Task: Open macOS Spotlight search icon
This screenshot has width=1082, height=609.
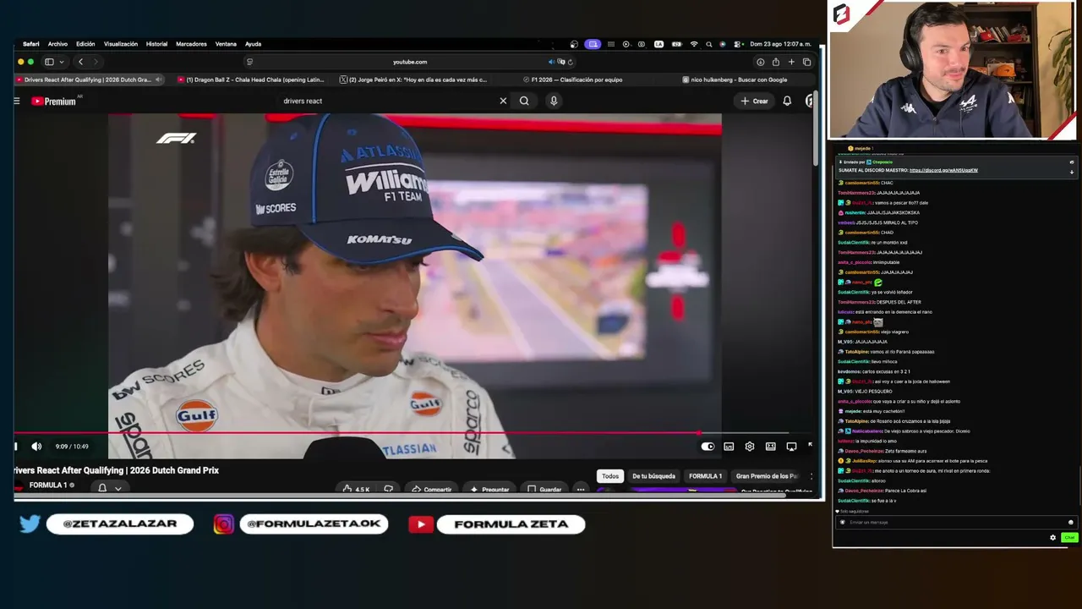Action: (x=708, y=44)
